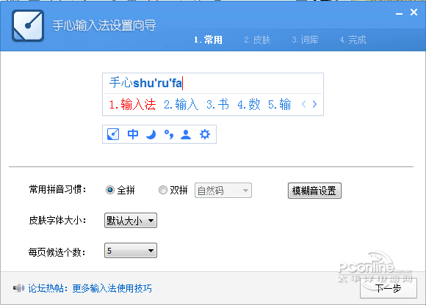
Task: Open the 每页候选个数 dropdown showing 5
Action: [131, 251]
